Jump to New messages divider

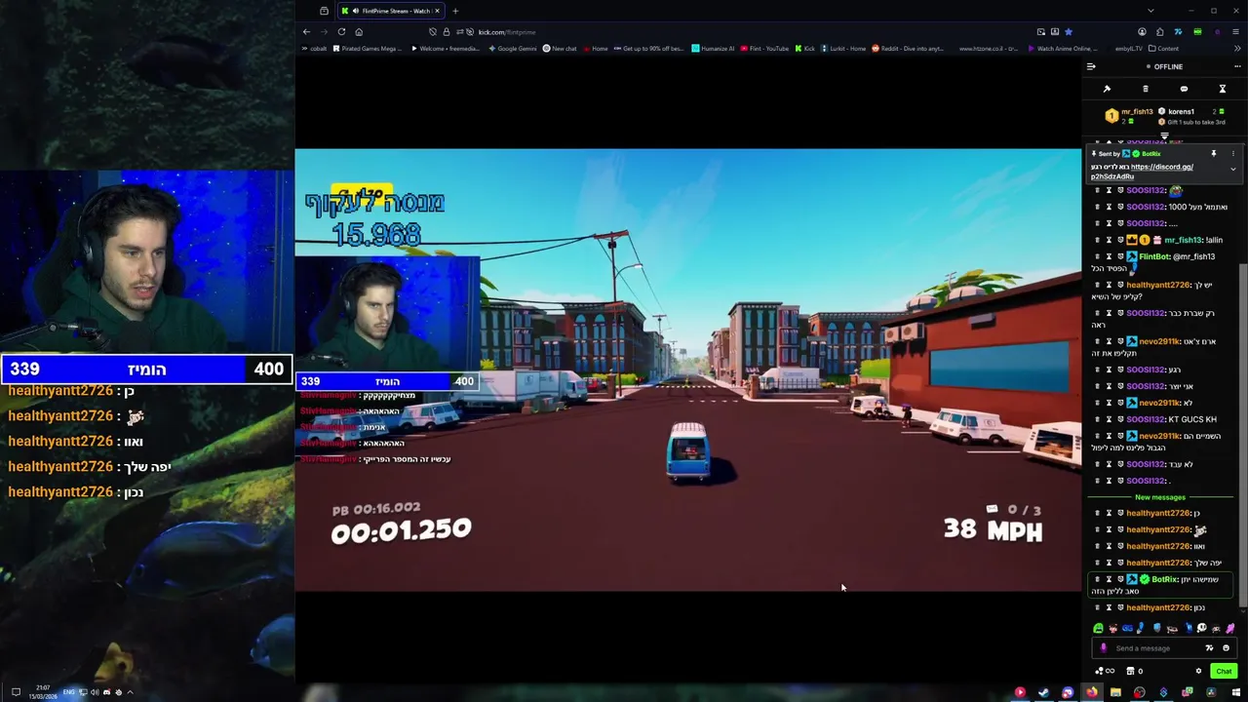(1160, 497)
